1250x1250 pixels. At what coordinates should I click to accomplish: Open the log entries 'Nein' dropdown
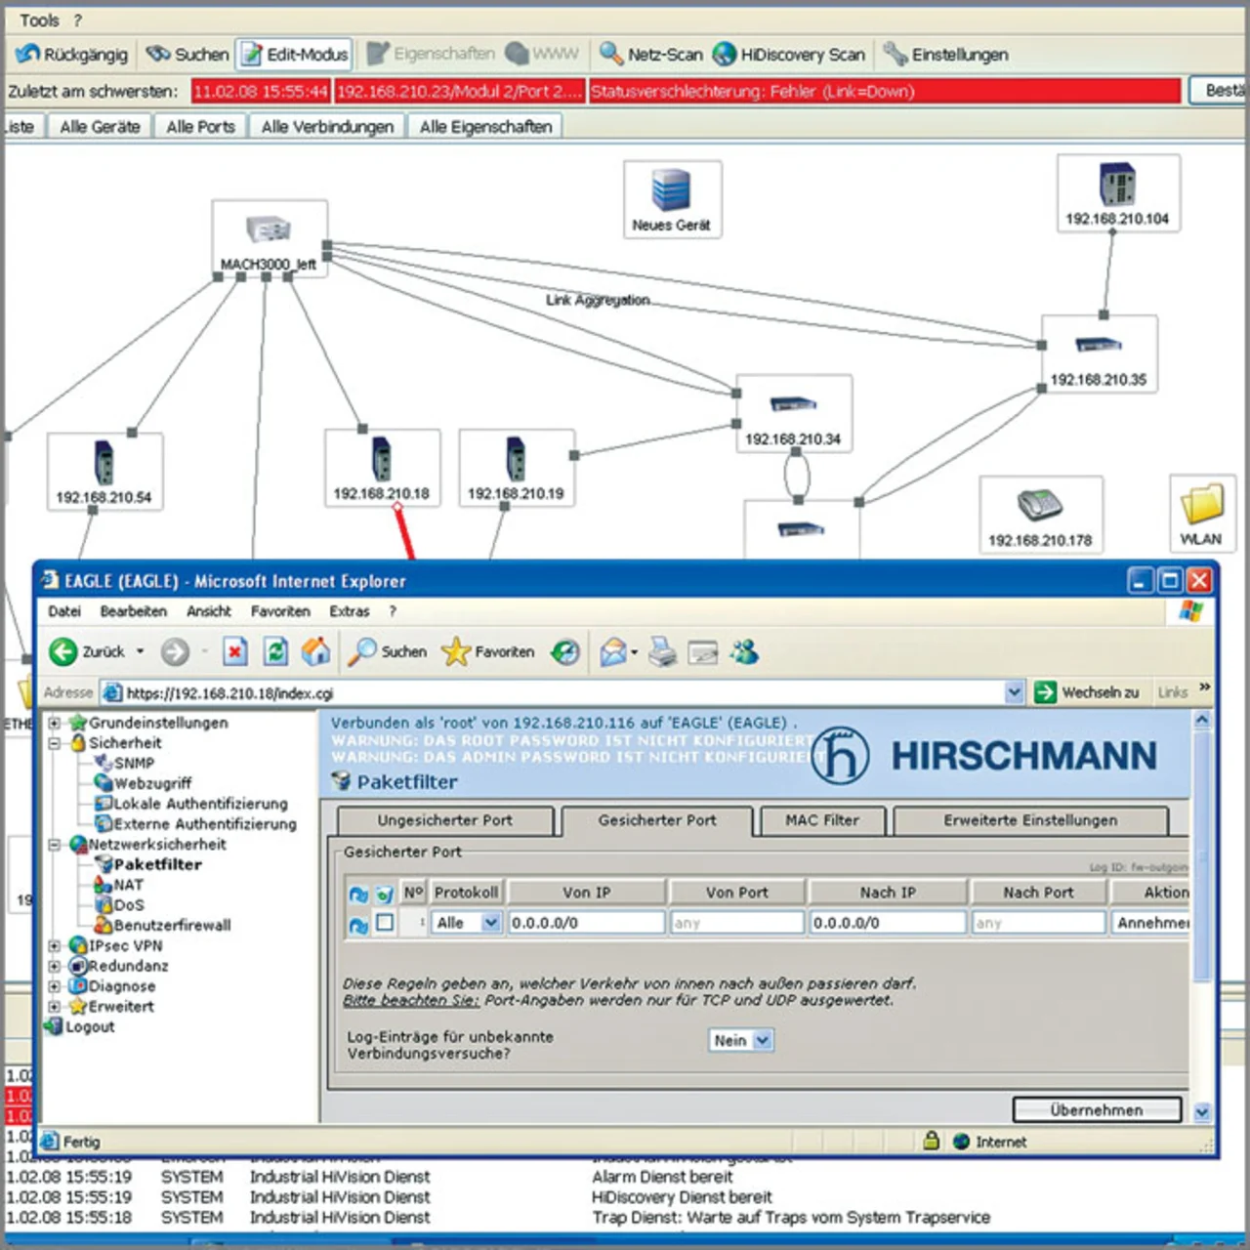coord(763,1041)
